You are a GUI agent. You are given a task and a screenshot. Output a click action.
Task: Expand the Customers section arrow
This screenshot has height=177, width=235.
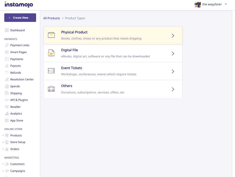point(3,164)
